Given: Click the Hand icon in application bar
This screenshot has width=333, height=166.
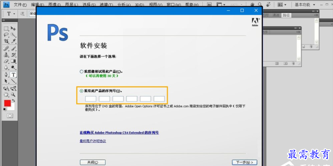Looking at the screenshot, I should point(252,4).
